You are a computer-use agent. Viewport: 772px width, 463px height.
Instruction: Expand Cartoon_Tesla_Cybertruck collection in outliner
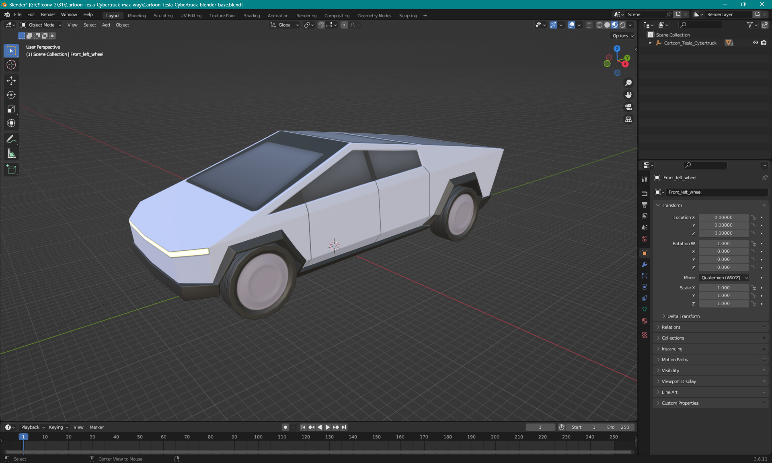coord(650,43)
